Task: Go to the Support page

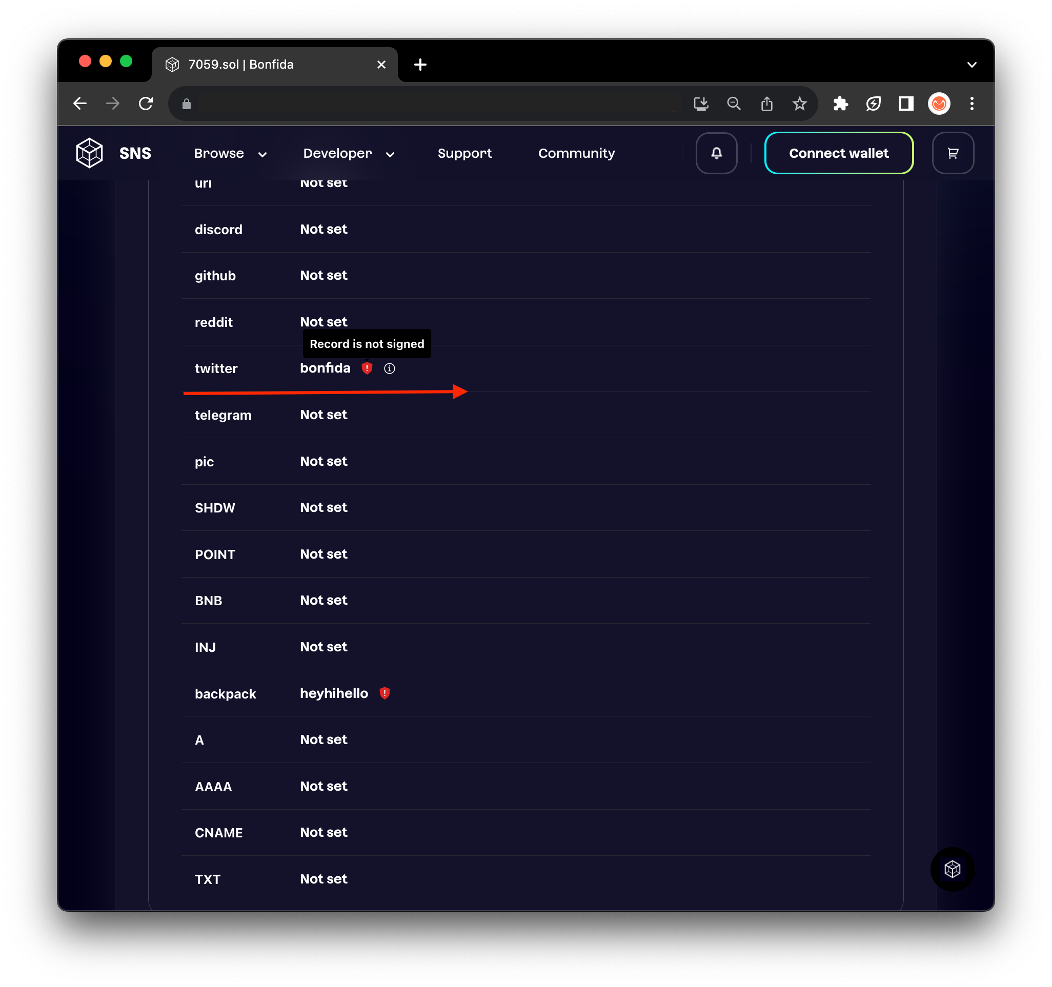Action: [x=464, y=153]
